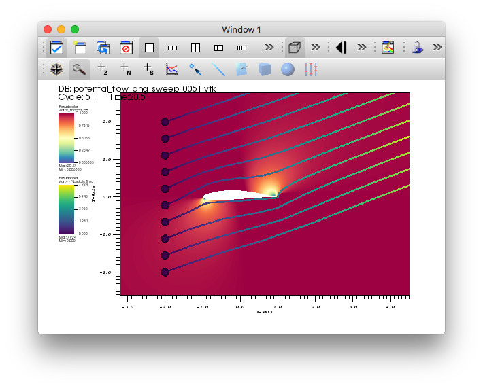
Task: Click the new window icon
Action: [80, 48]
